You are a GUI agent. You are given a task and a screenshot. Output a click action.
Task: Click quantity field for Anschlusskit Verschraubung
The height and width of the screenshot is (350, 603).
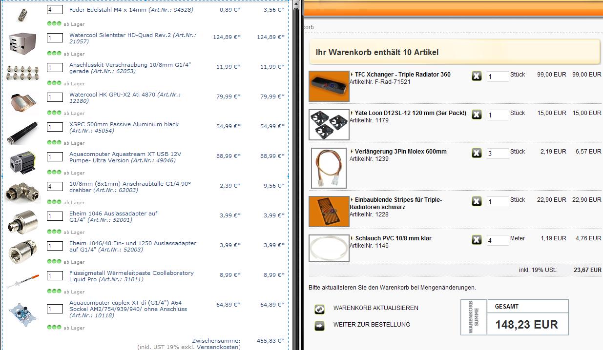[55, 67]
